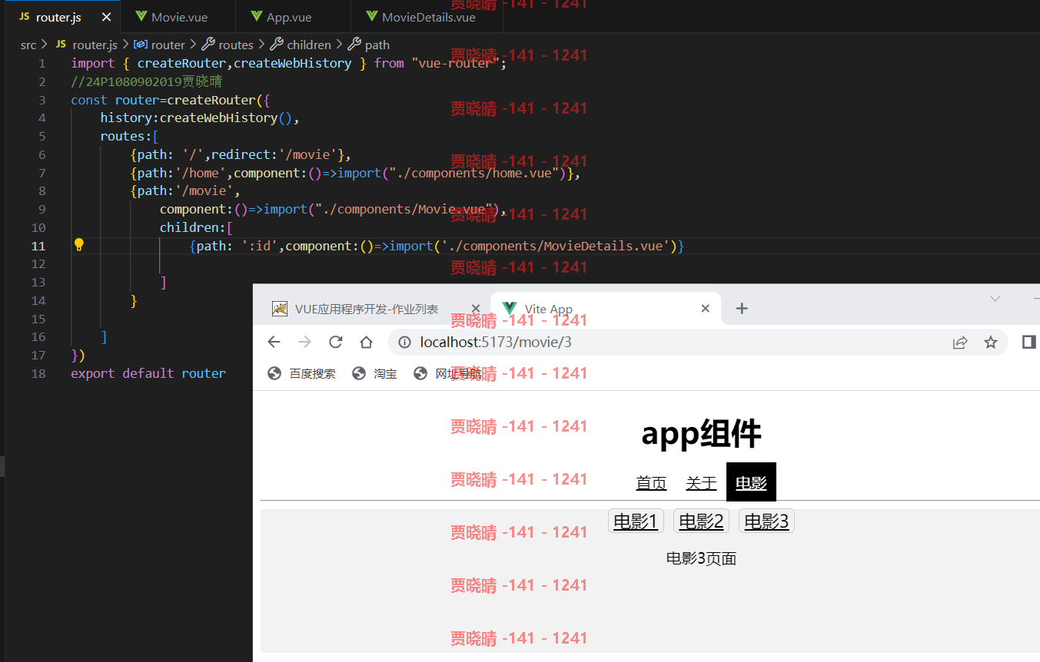Image resolution: width=1040 pixels, height=662 pixels.
Task: Click 'export default router' code line
Action: point(148,373)
